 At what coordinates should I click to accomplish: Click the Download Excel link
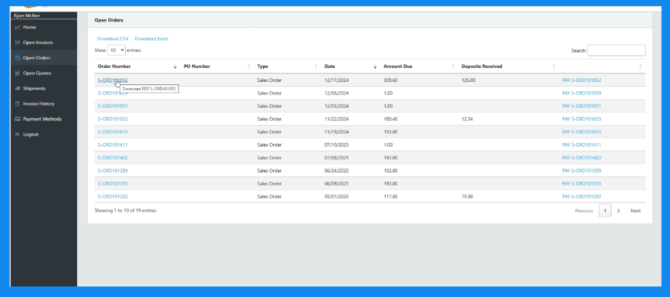tap(151, 39)
